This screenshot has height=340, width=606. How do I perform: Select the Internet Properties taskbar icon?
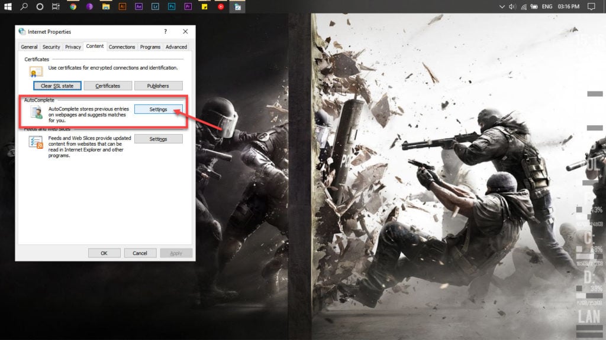pos(237,6)
